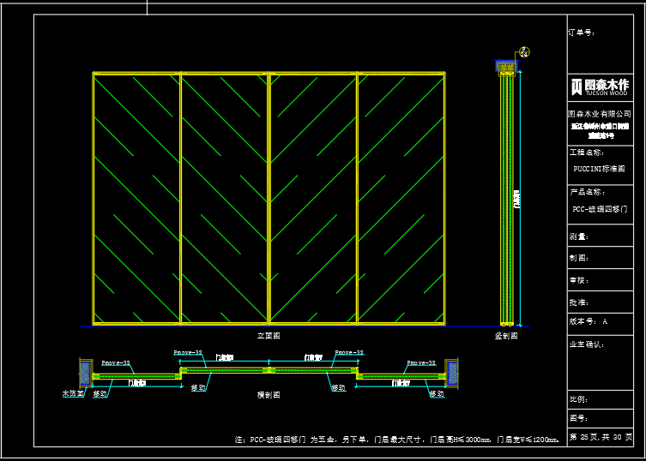Click the 订单号 order number field
Screen dimensions: 646x461
582,33
